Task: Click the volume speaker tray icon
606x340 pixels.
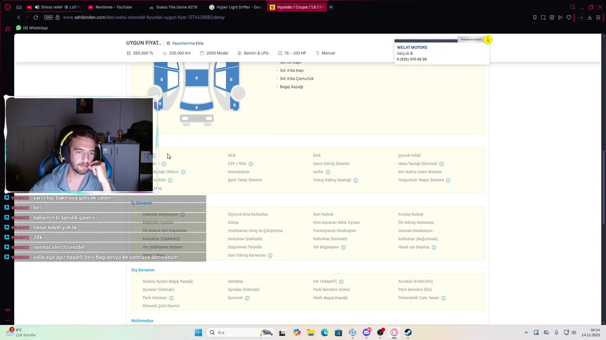Action: click(x=573, y=332)
